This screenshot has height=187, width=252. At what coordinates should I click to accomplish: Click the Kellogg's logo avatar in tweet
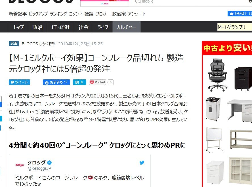point(20,165)
